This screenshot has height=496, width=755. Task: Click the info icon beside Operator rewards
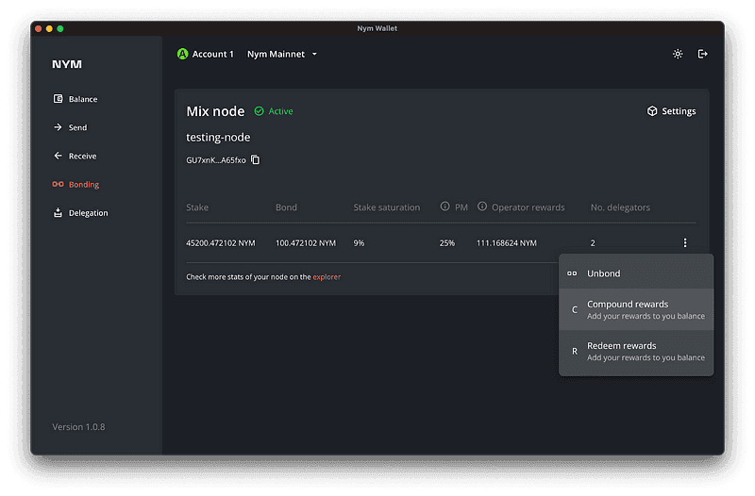tap(482, 207)
